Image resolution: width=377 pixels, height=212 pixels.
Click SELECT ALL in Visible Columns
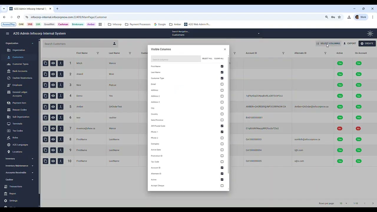(207, 59)
